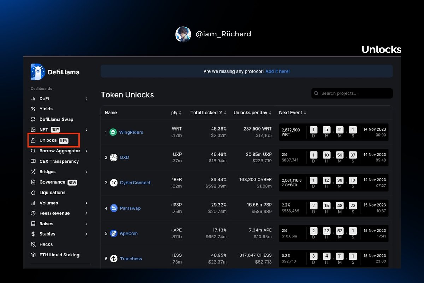Screen dimensions: 424x283
Task: Open the CyberConnect project link
Action: [x=135, y=183]
